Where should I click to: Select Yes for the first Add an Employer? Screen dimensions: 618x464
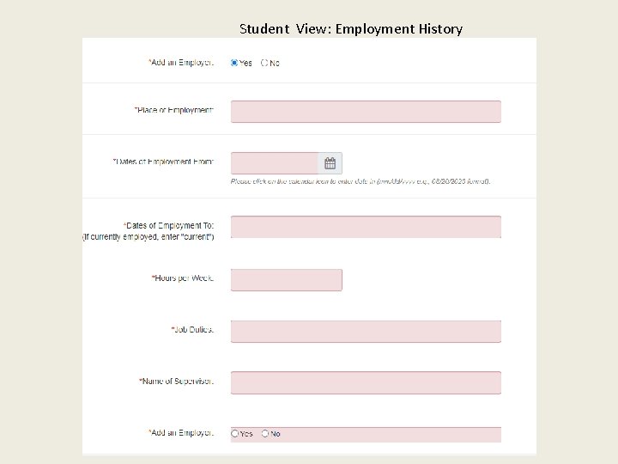[234, 63]
